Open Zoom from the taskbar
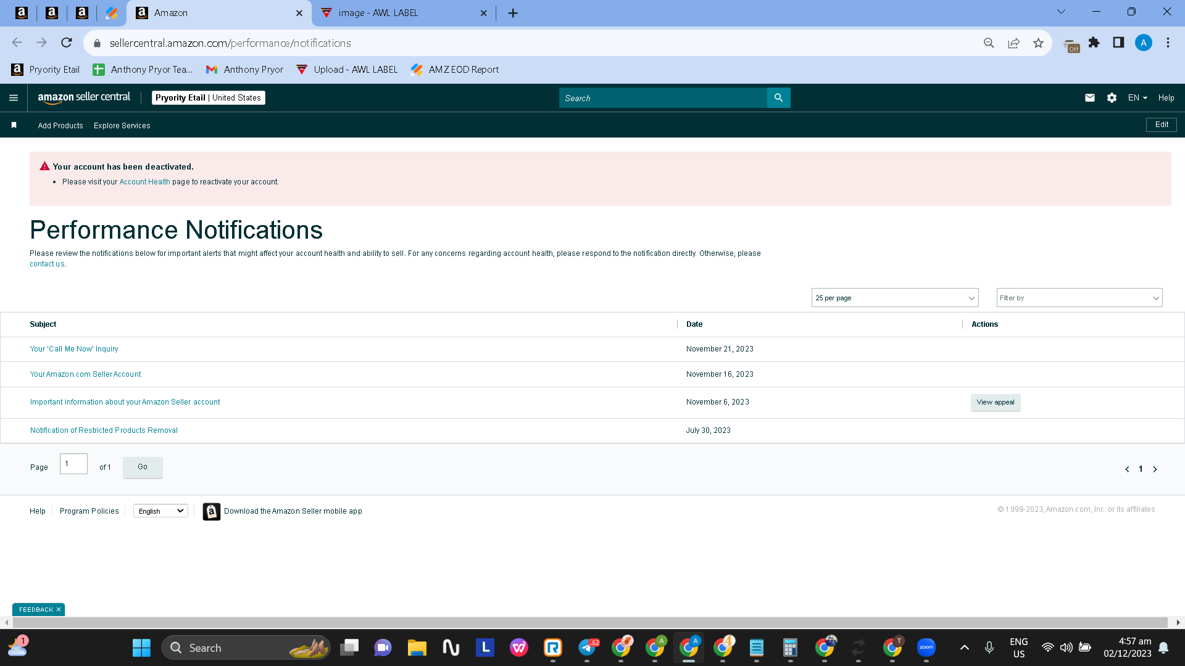1185x666 pixels. (926, 647)
